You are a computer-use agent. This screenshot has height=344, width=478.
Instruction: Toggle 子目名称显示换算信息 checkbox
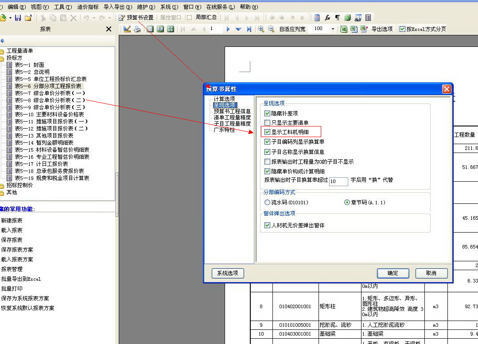pyautogui.click(x=267, y=152)
